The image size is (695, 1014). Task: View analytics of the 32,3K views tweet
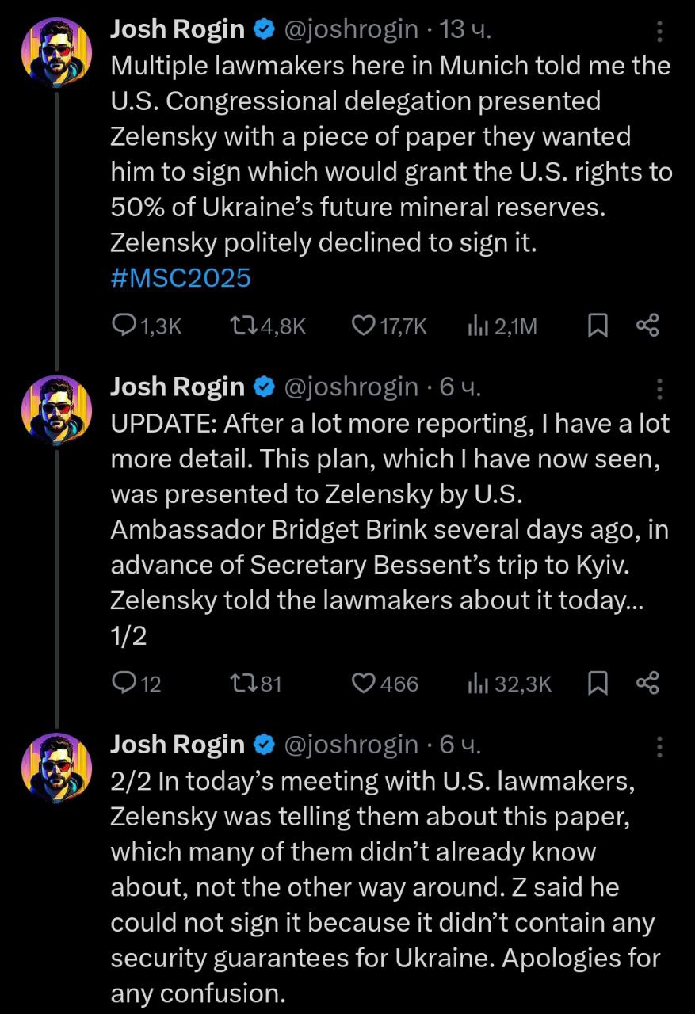479,683
